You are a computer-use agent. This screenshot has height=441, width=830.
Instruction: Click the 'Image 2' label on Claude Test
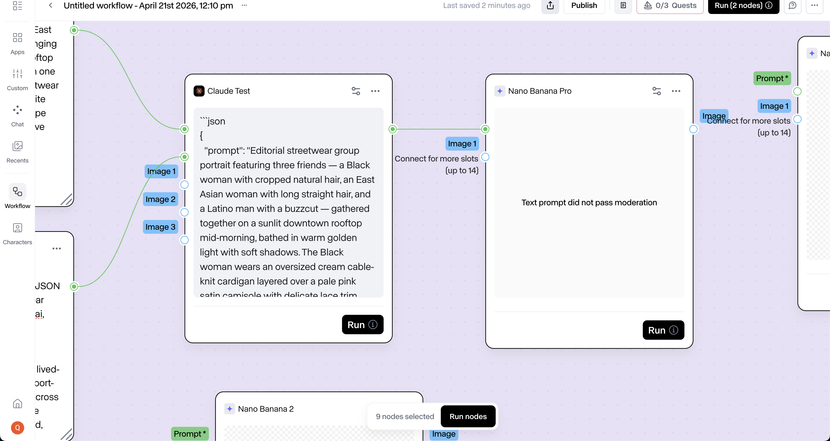(161, 199)
